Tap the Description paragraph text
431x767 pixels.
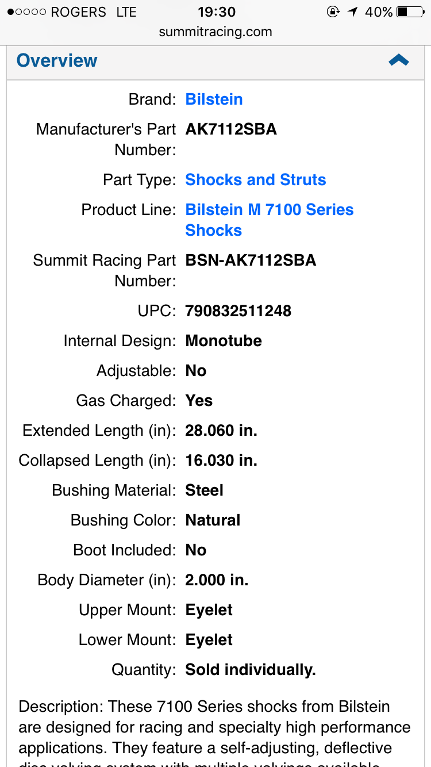pyautogui.click(x=214, y=727)
